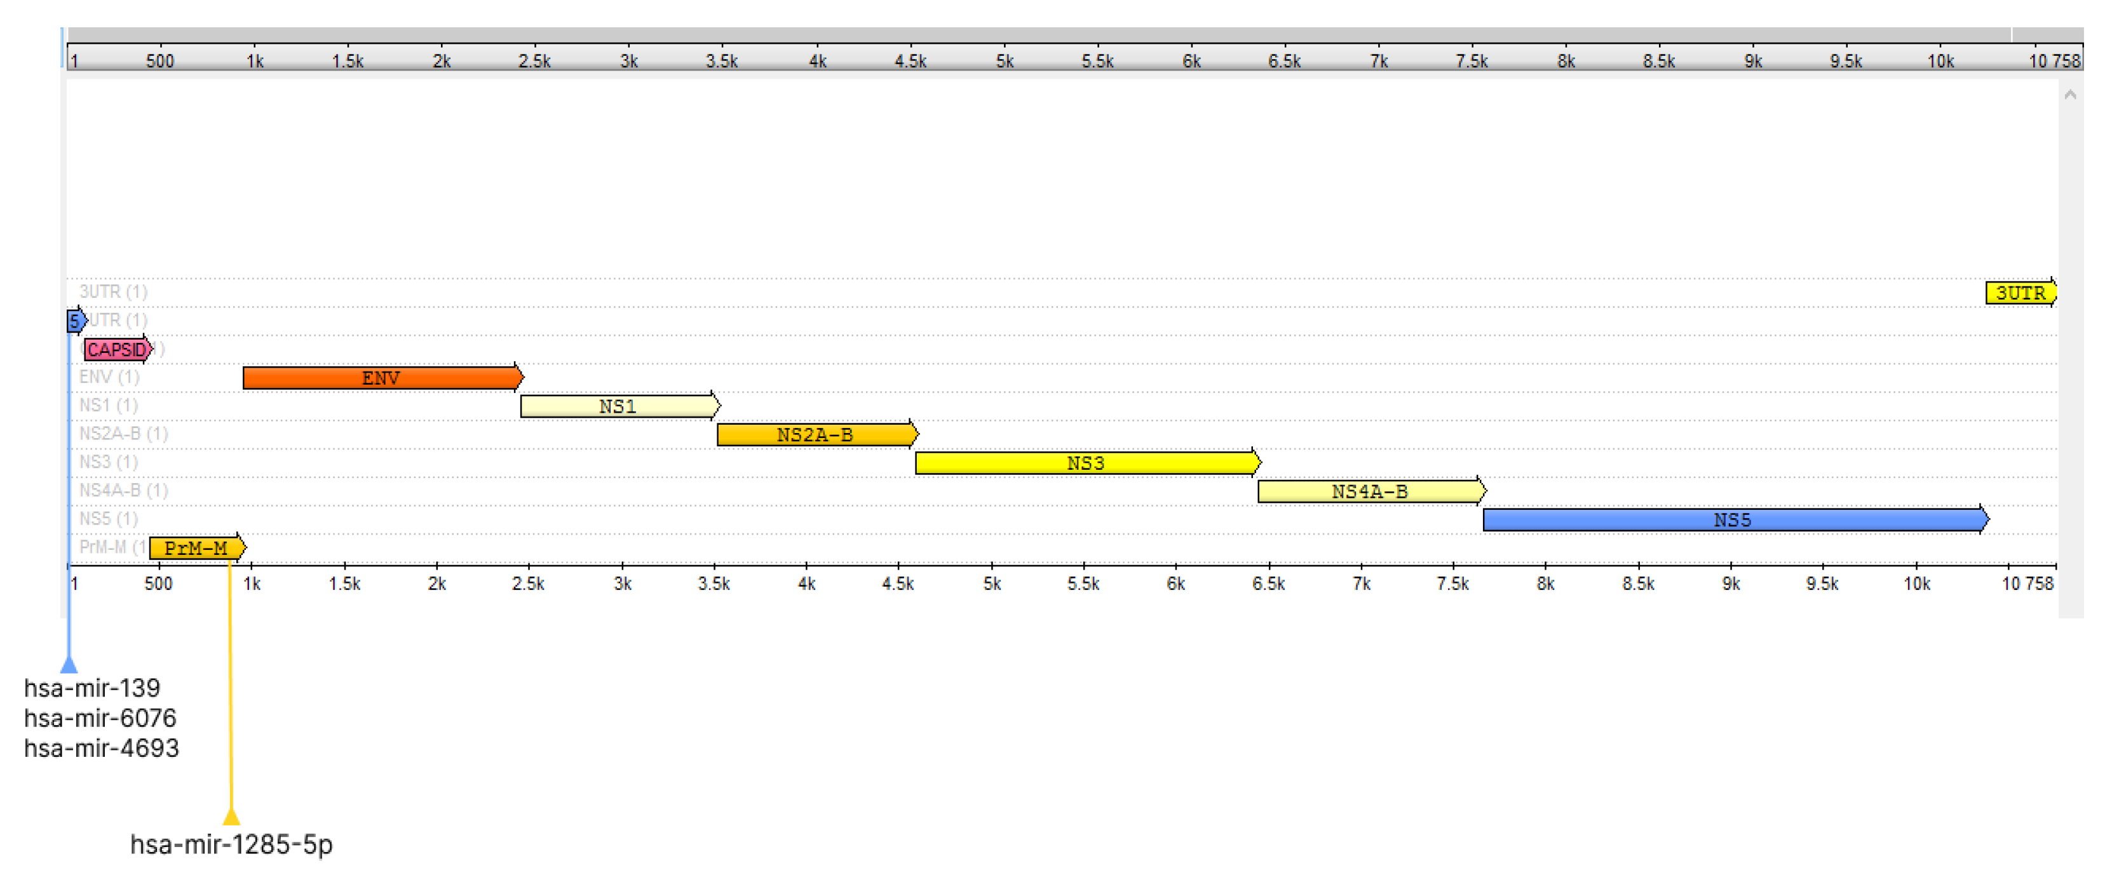Click the blue triangle marker for hsa-mir-139
The height and width of the screenshot is (887, 2112).
pos(70,664)
